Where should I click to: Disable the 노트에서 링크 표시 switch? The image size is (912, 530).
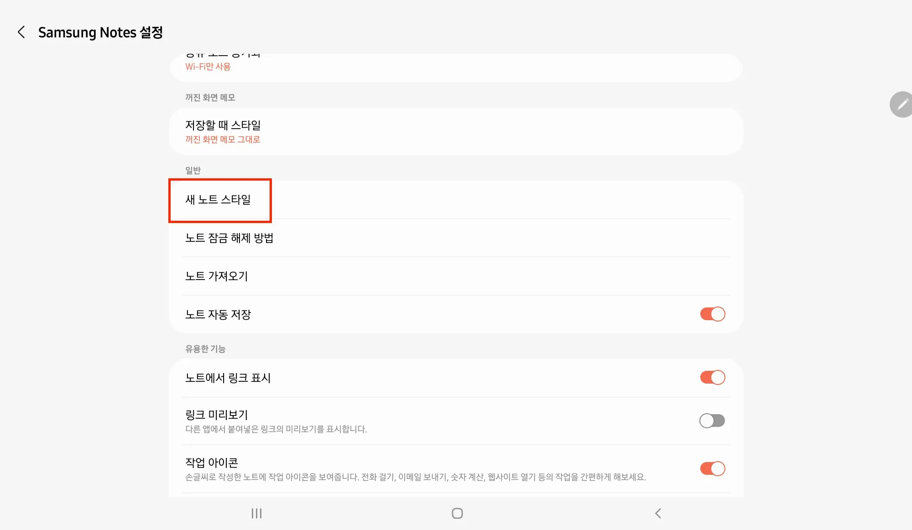[x=712, y=378]
